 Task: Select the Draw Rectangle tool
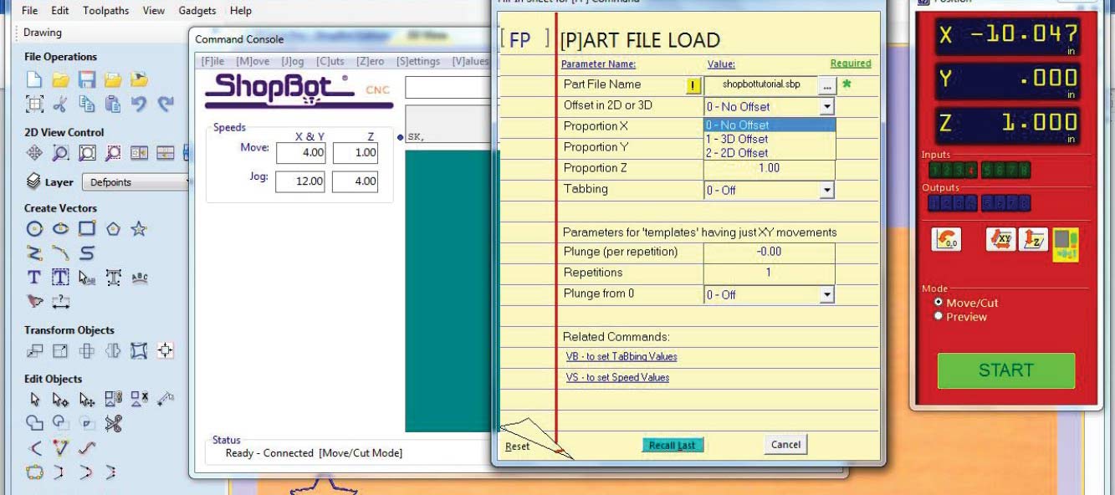click(x=86, y=228)
